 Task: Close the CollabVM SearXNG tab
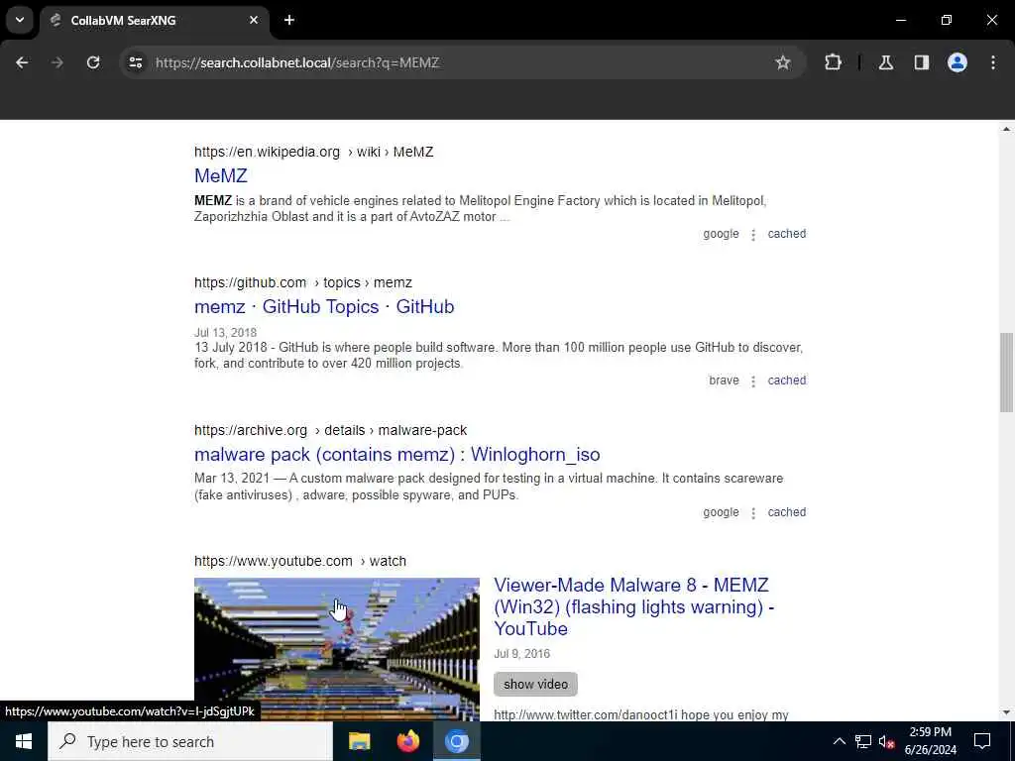pyautogui.click(x=254, y=20)
